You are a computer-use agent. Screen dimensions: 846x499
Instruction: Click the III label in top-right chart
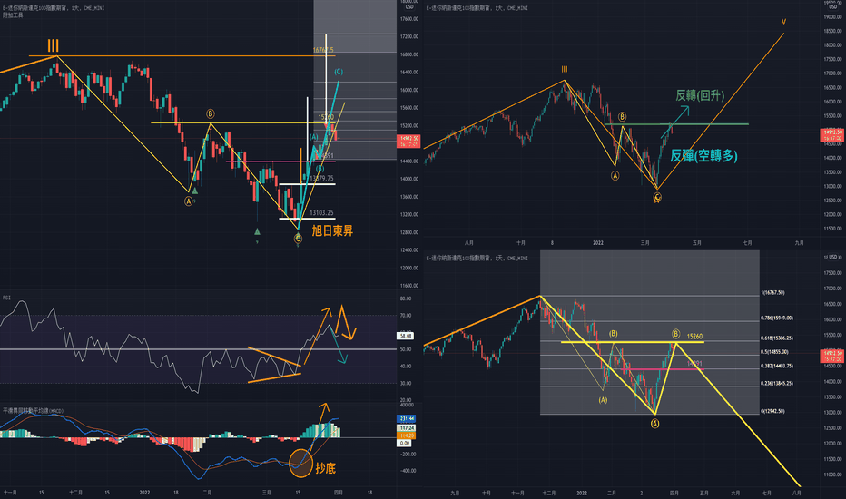coord(565,69)
